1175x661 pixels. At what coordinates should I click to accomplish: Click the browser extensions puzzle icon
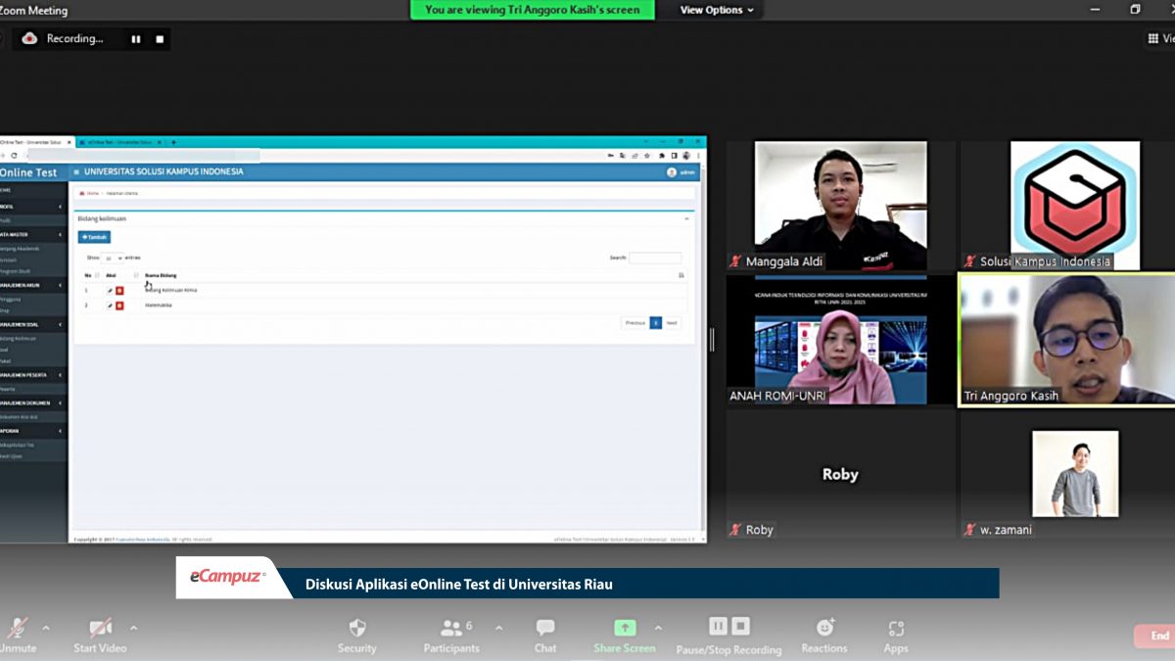click(662, 156)
